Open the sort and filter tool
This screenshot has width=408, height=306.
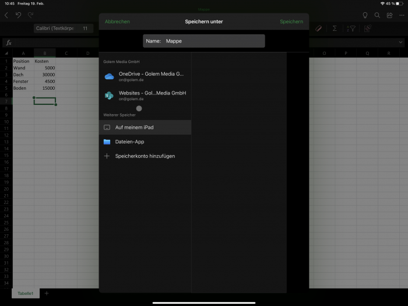tap(351, 28)
